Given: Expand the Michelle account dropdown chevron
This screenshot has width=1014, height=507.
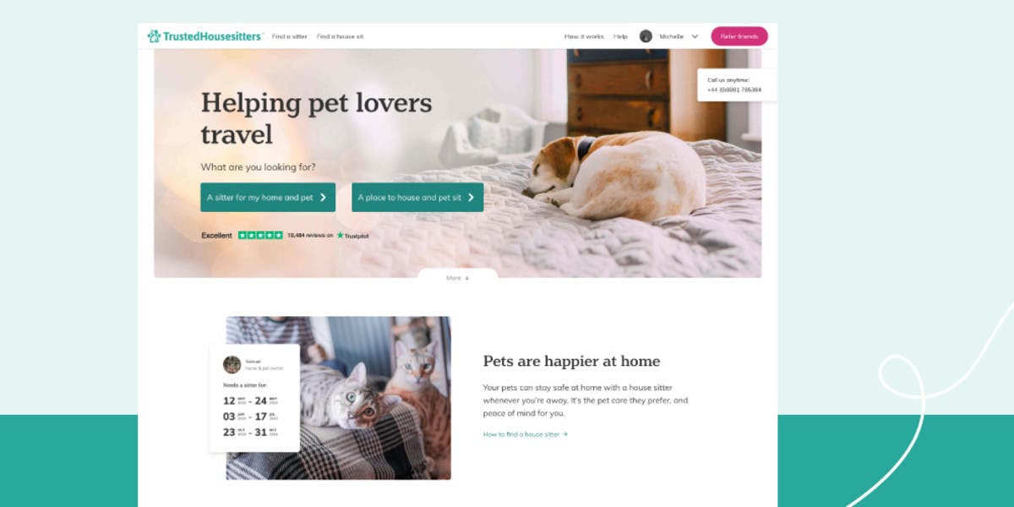Looking at the screenshot, I should pyautogui.click(x=695, y=36).
